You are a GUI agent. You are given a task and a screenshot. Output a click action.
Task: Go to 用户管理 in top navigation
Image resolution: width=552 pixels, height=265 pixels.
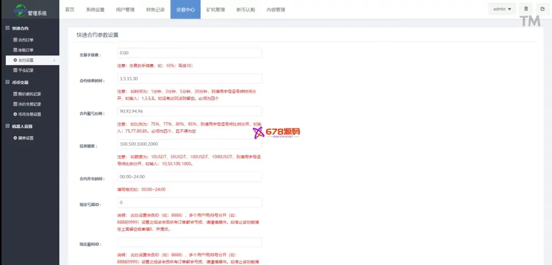point(125,10)
